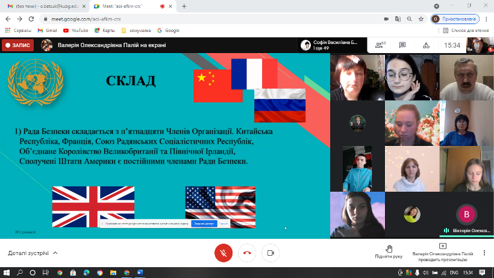Click Закрыть доступ stop sharing button

coord(204,224)
